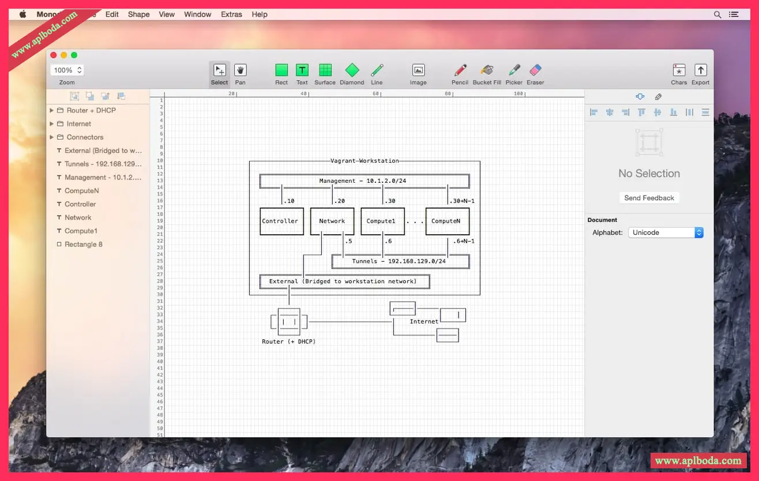Choose the Bucket Fill tool
The width and height of the screenshot is (759, 481).
pyautogui.click(x=487, y=71)
